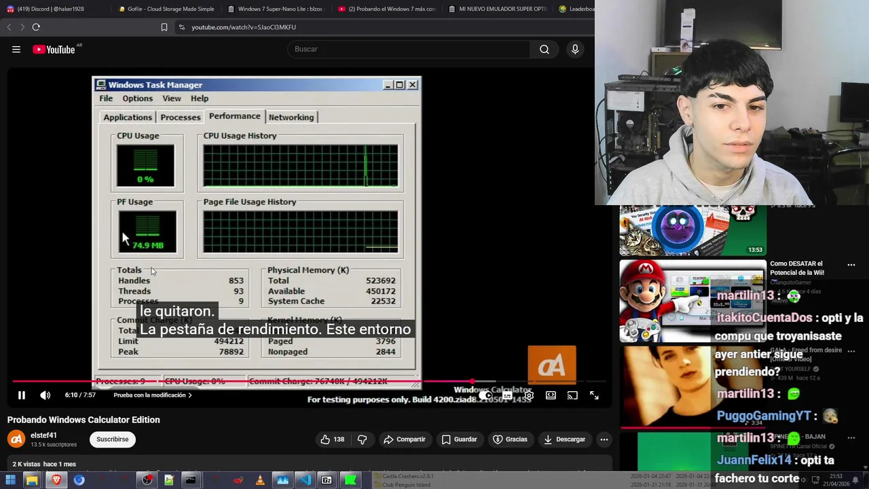Click the search magnifier button
Viewport: 869px width, 489px height.
[544, 49]
